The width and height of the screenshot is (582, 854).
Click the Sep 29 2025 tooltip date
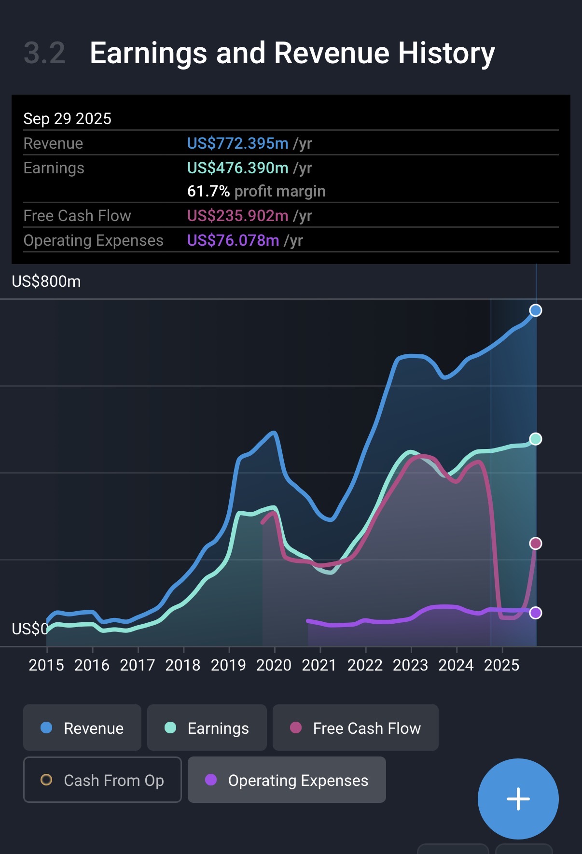tap(67, 119)
